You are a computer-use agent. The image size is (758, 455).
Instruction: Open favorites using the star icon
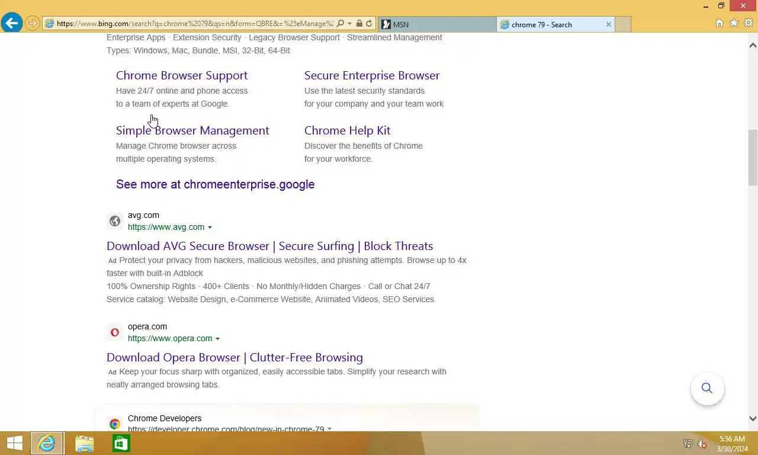coord(734,23)
